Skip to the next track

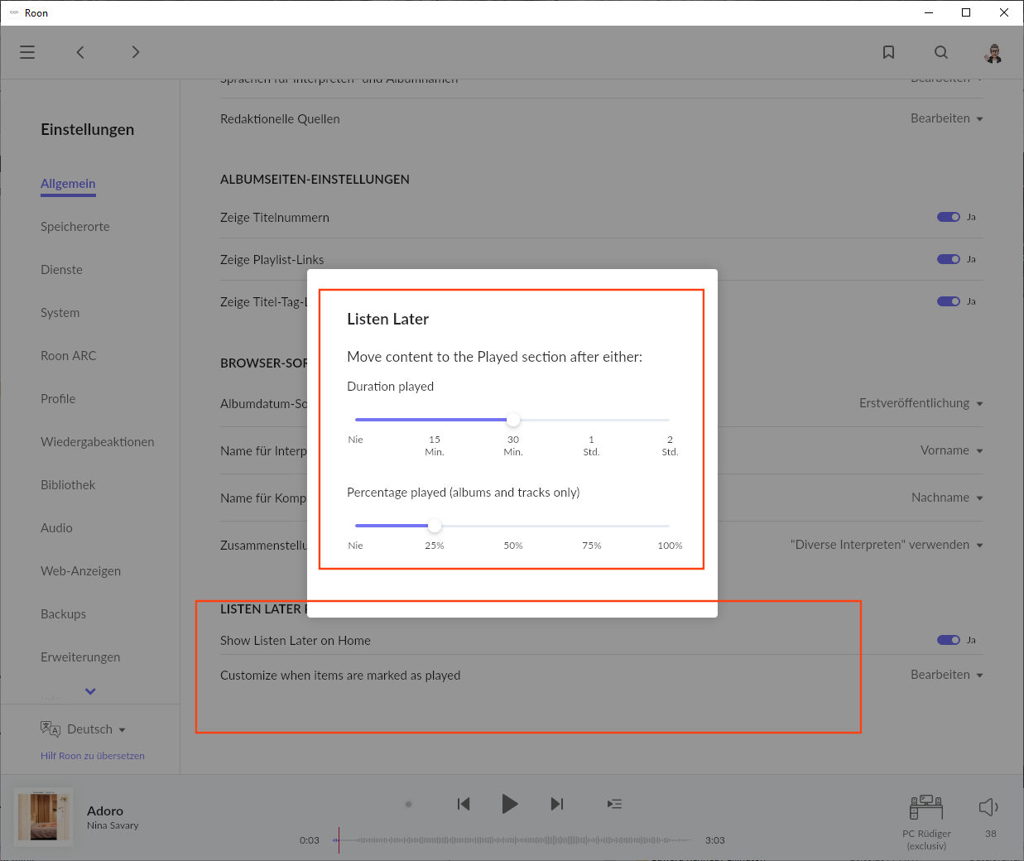[557, 804]
